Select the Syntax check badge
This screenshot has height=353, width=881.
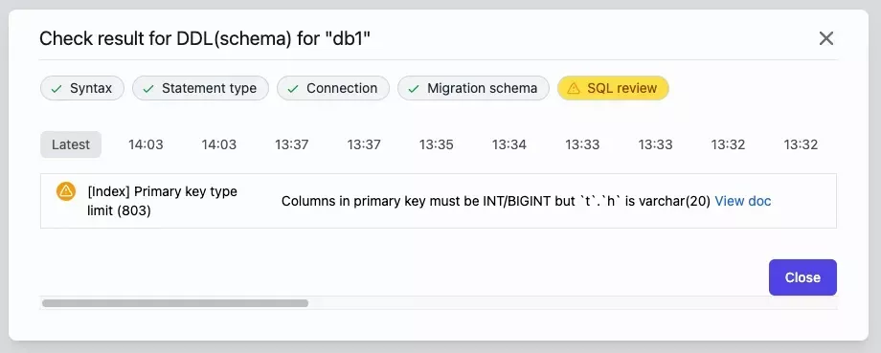(x=82, y=88)
